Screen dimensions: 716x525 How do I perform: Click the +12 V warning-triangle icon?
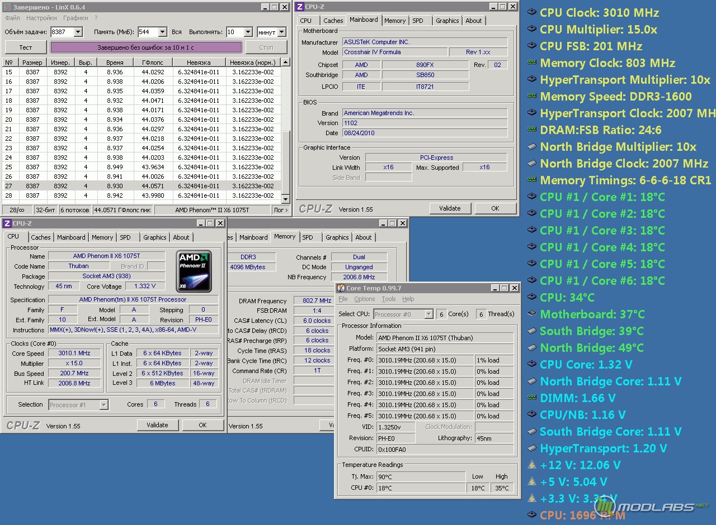[x=532, y=465]
